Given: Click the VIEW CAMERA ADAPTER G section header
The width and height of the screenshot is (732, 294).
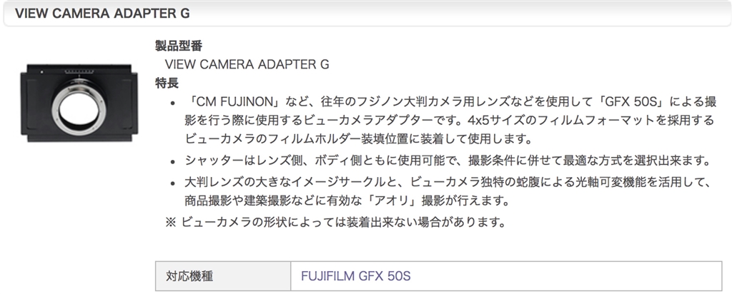Looking at the screenshot, I should tap(97, 14).
